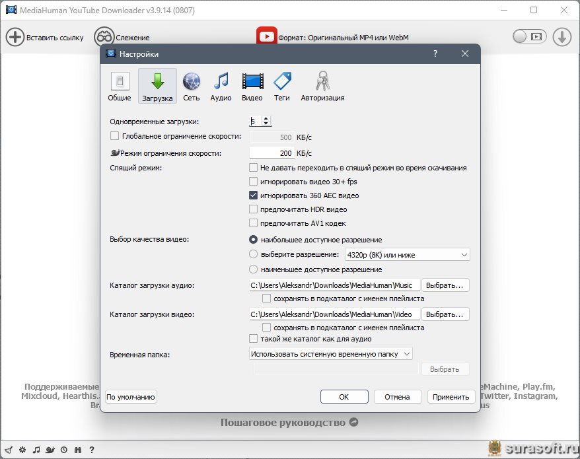Open the 4320p (8K) resolution dropdown
The image size is (580, 459).
pos(408,255)
